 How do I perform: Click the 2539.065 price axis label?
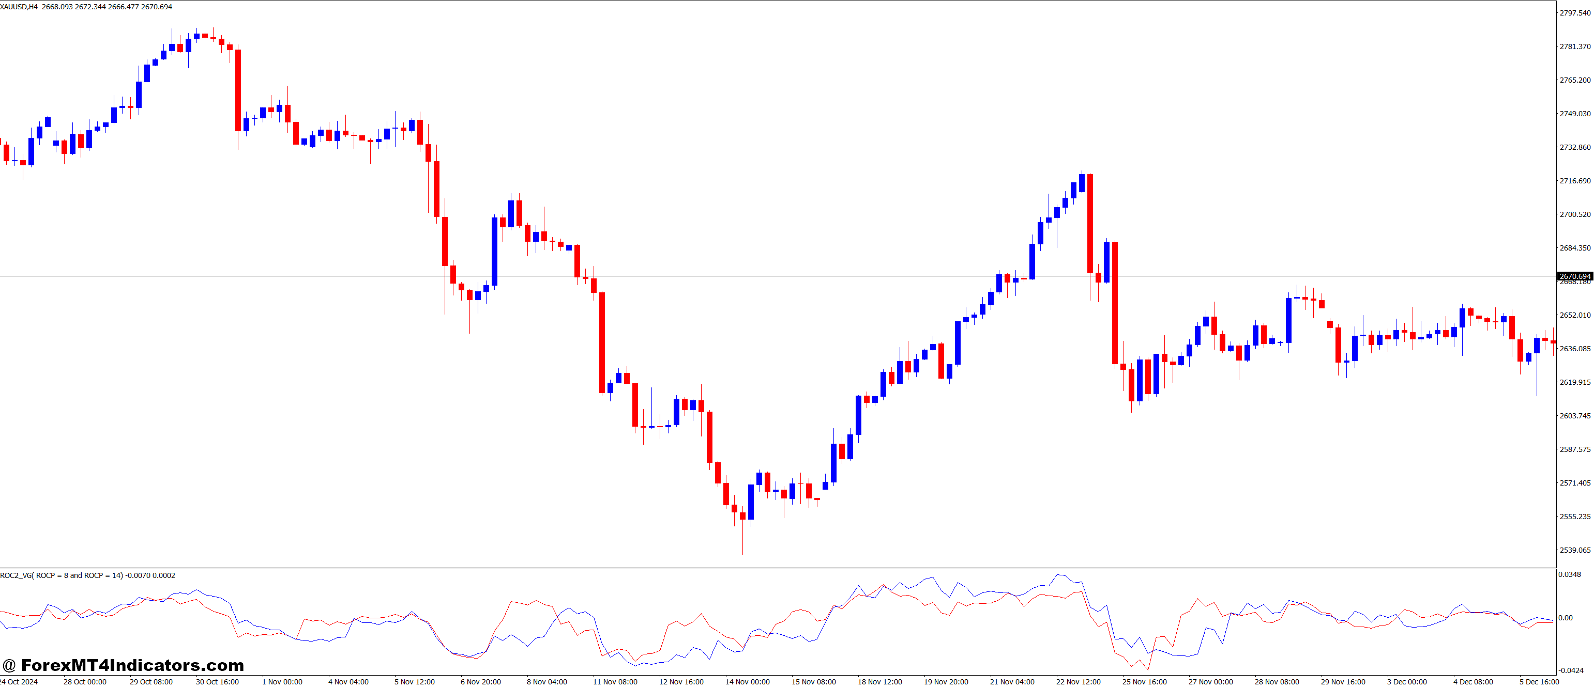click(x=1575, y=550)
